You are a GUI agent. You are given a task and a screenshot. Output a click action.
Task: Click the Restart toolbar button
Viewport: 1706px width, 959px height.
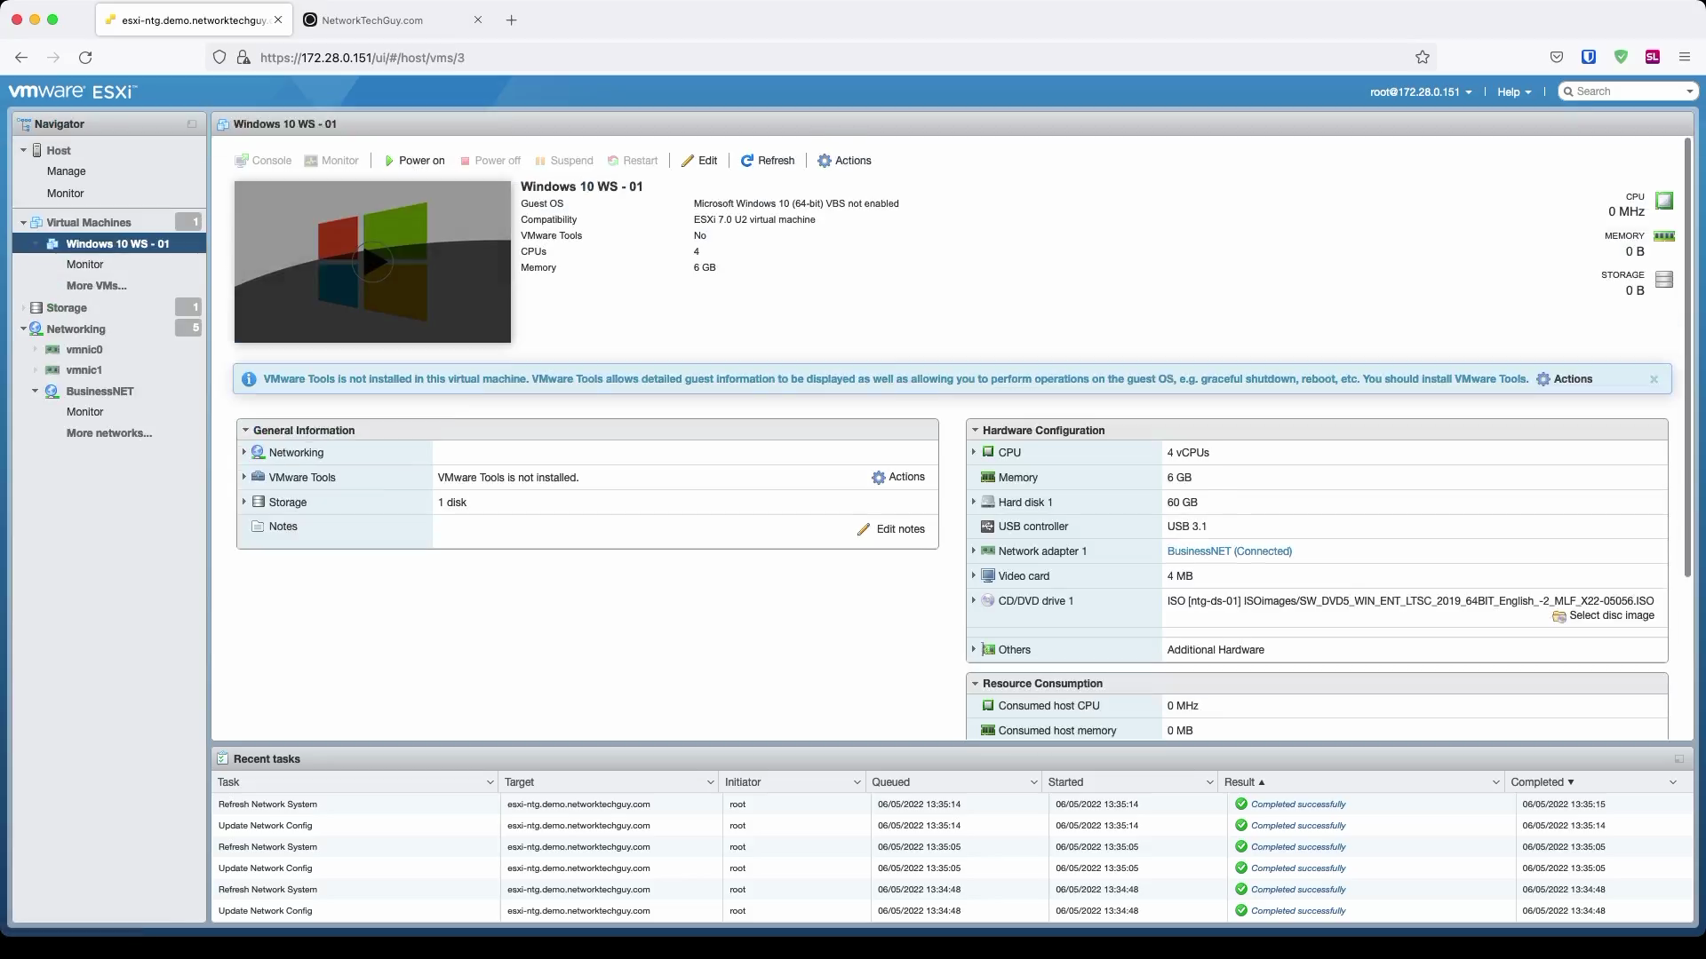(633, 161)
